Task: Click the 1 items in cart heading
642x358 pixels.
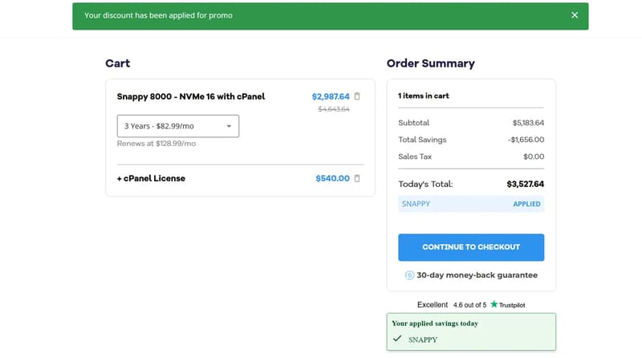Action: coord(424,96)
